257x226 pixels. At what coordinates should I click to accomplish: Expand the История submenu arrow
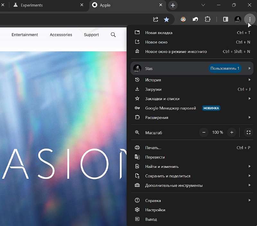250,80
